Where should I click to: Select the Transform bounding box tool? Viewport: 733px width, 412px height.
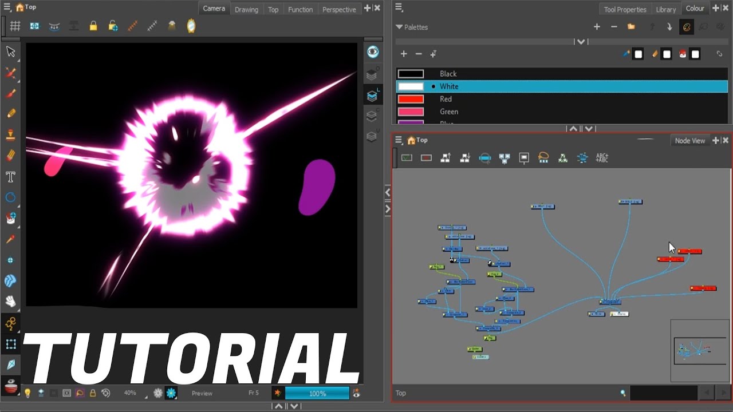[x=10, y=344]
